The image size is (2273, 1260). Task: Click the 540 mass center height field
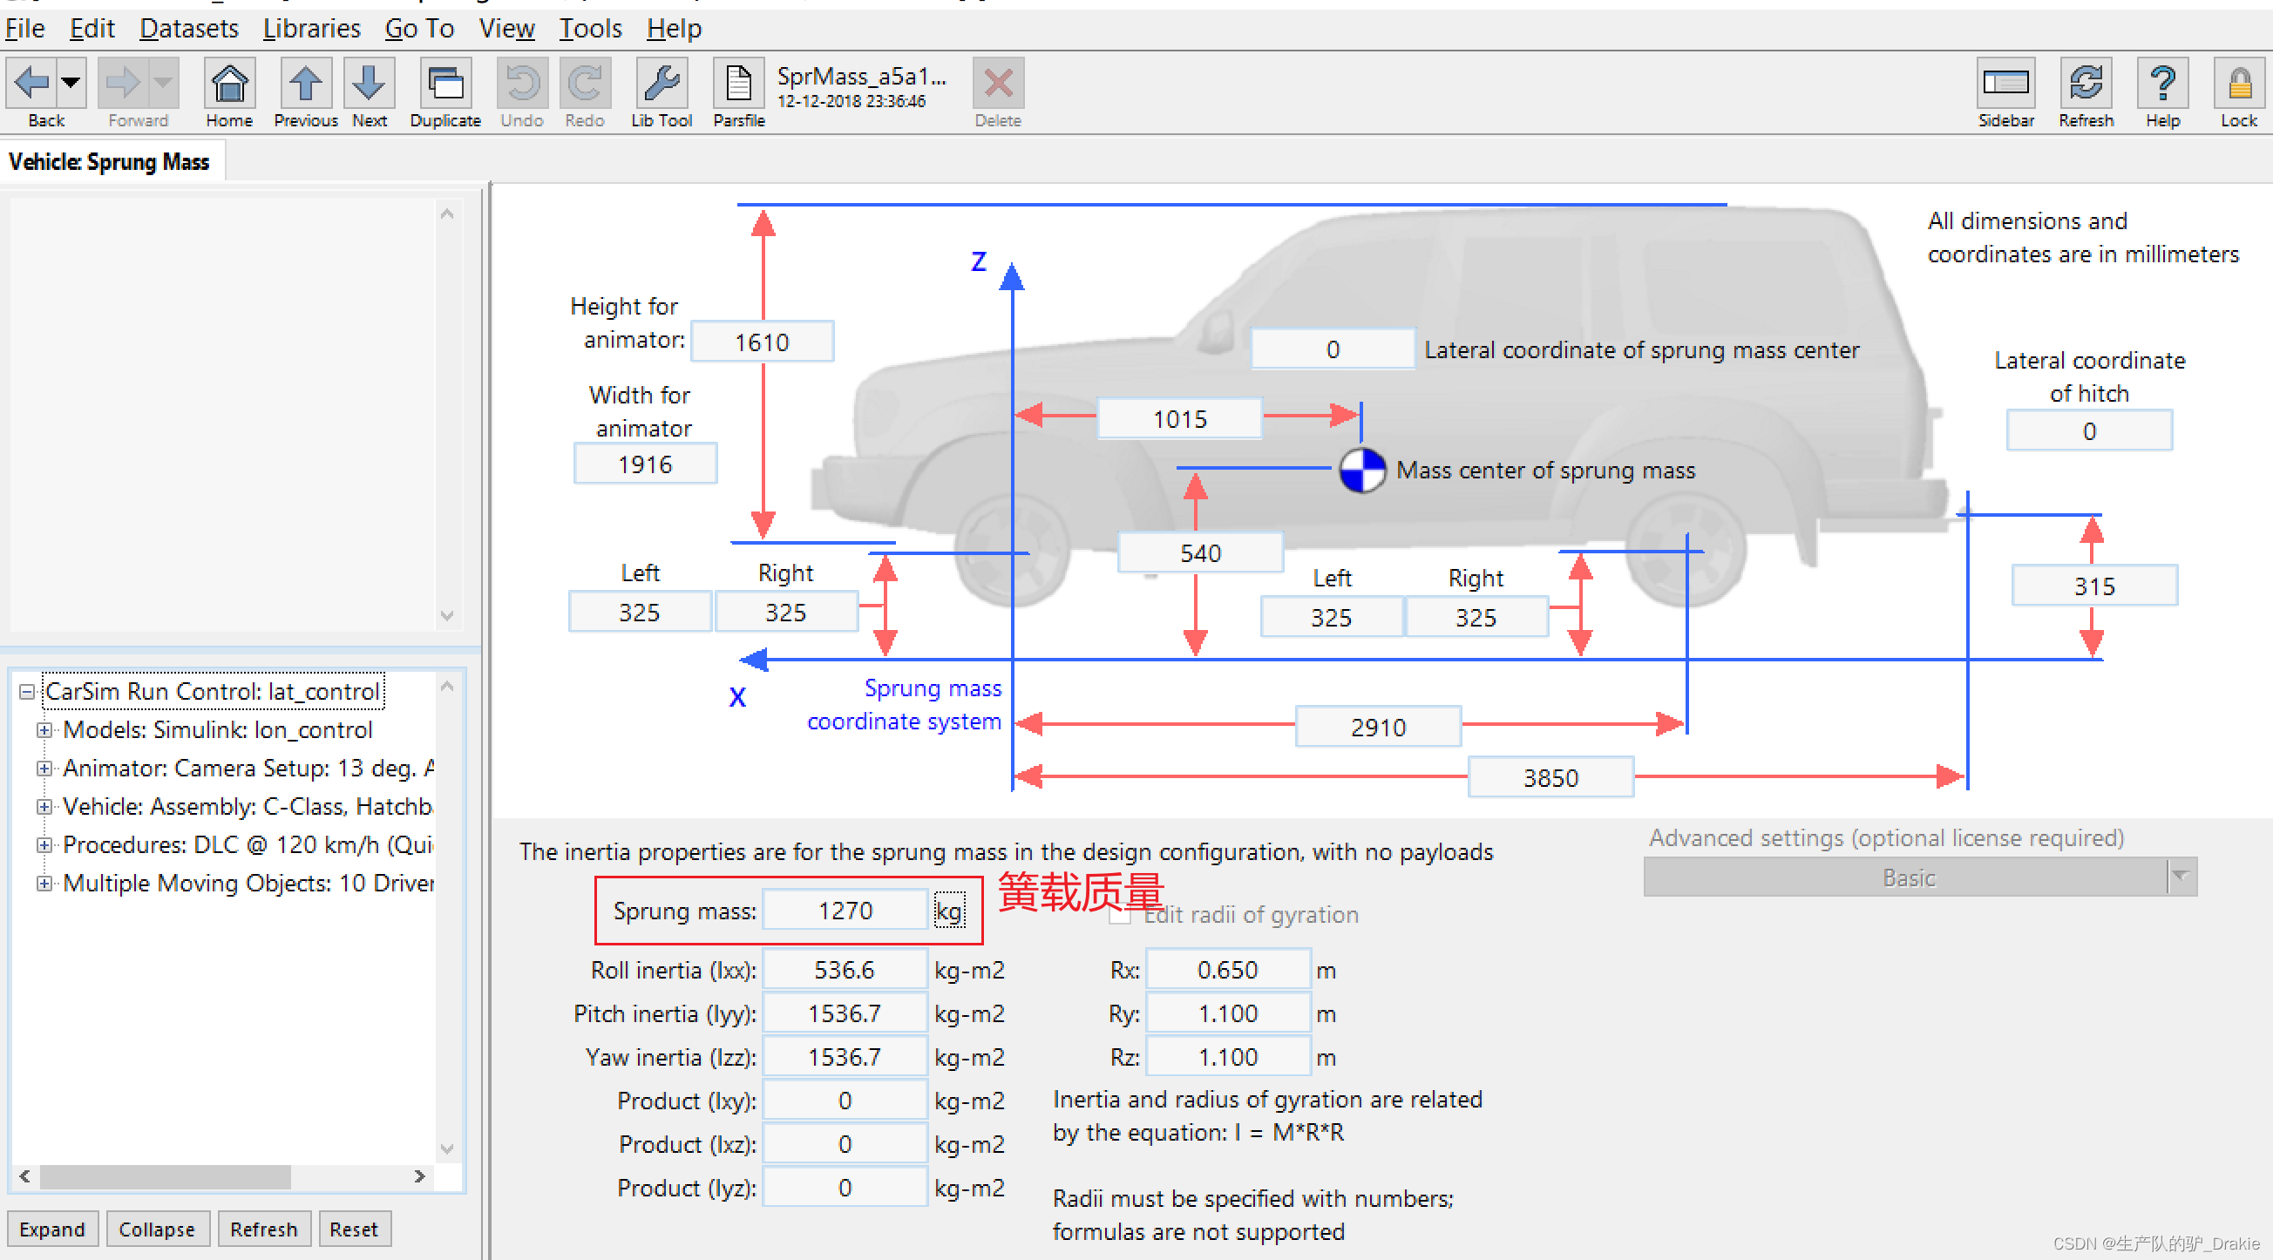1200,553
